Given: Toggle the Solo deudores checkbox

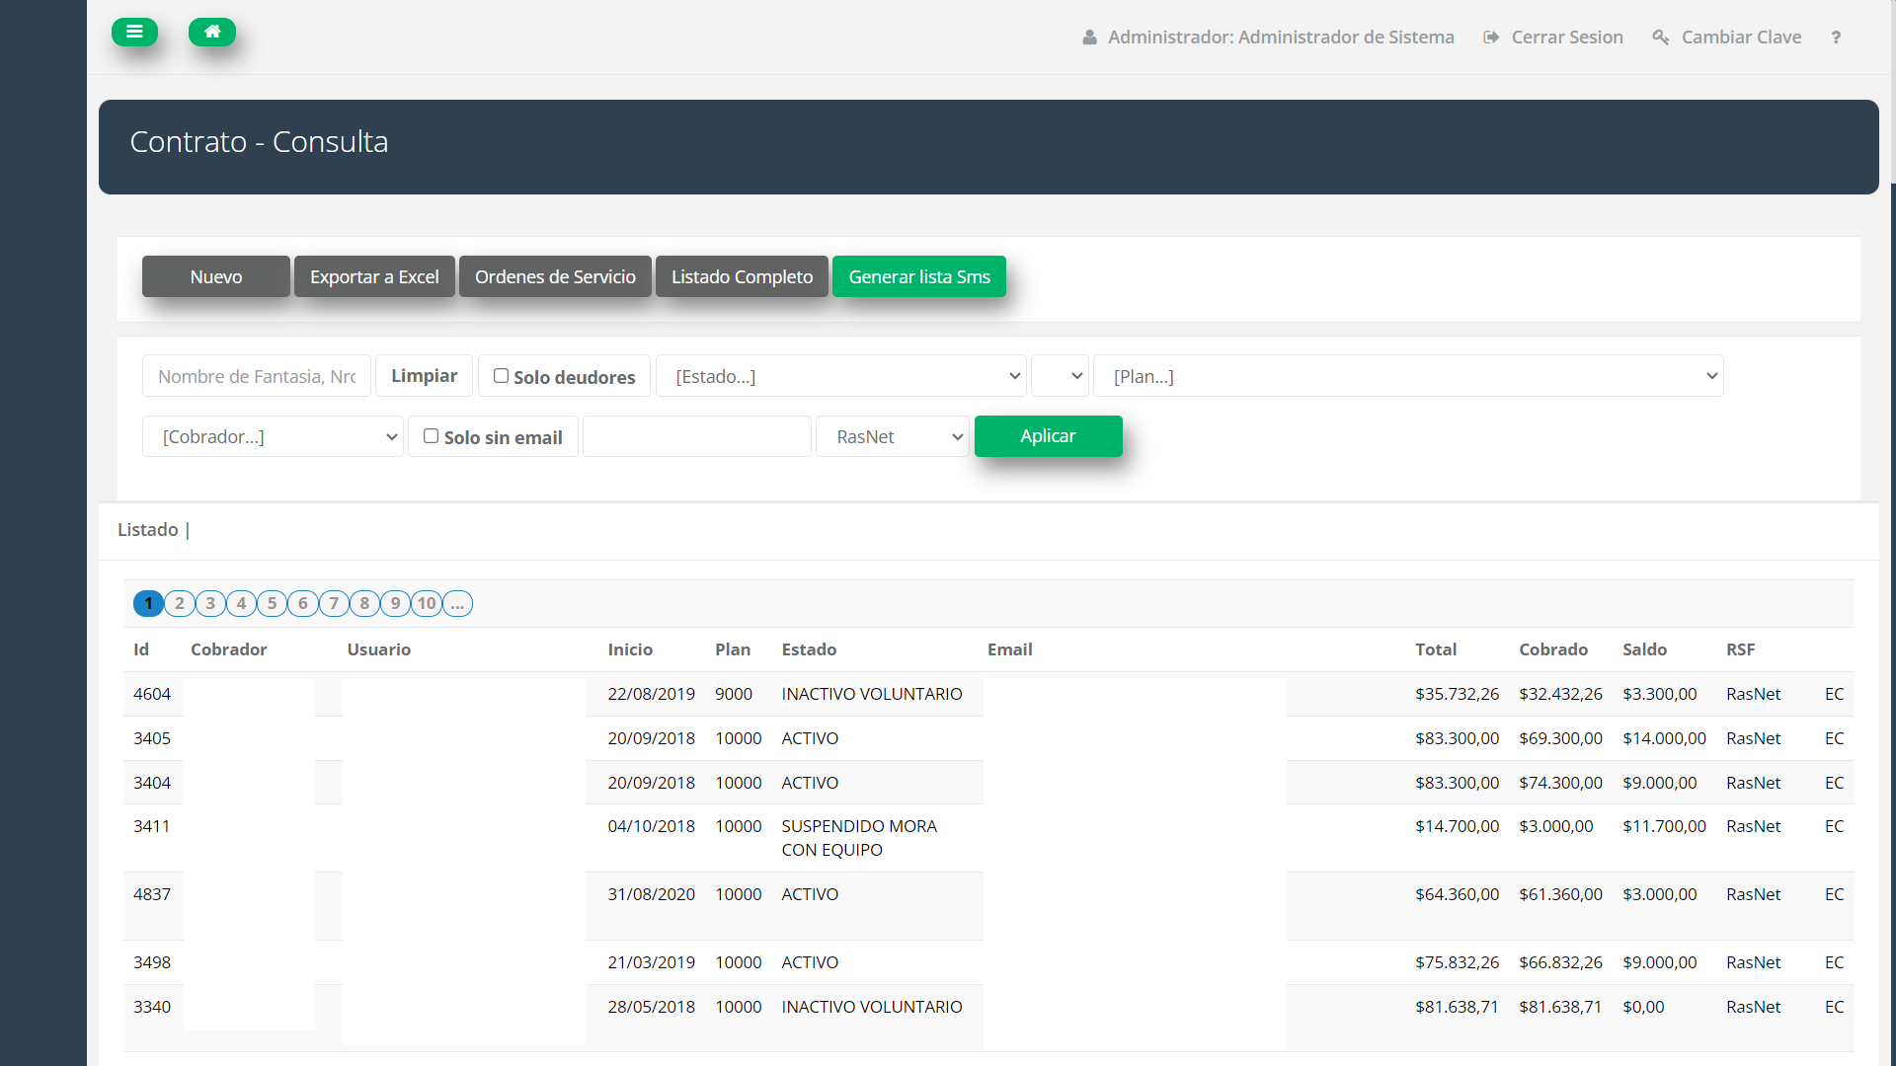Looking at the screenshot, I should pyautogui.click(x=501, y=376).
